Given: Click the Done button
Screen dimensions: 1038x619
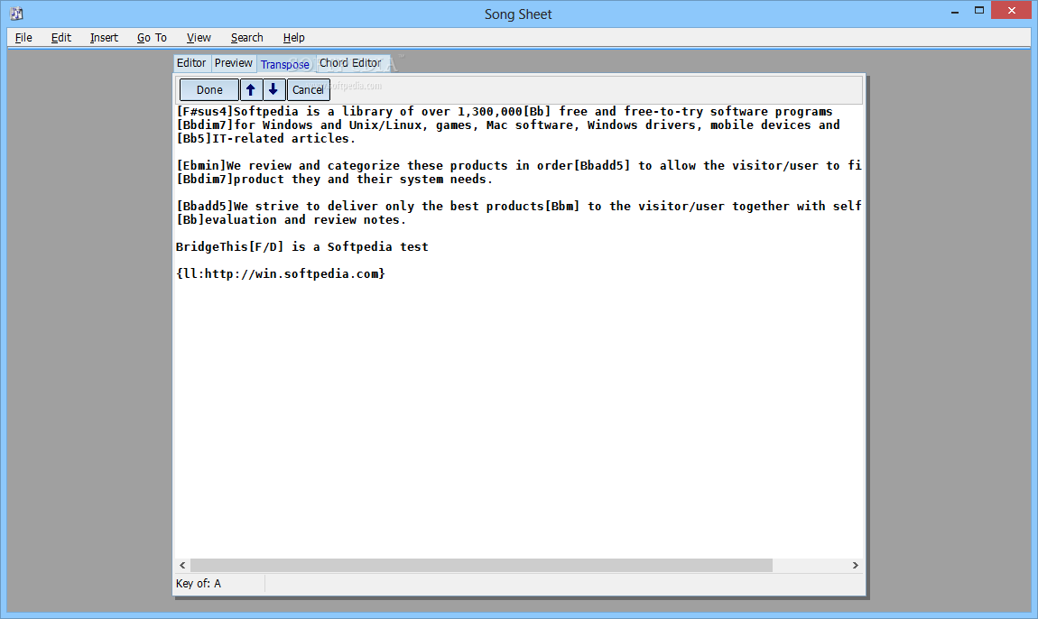Looking at the screenshot, I should (209, 89).
